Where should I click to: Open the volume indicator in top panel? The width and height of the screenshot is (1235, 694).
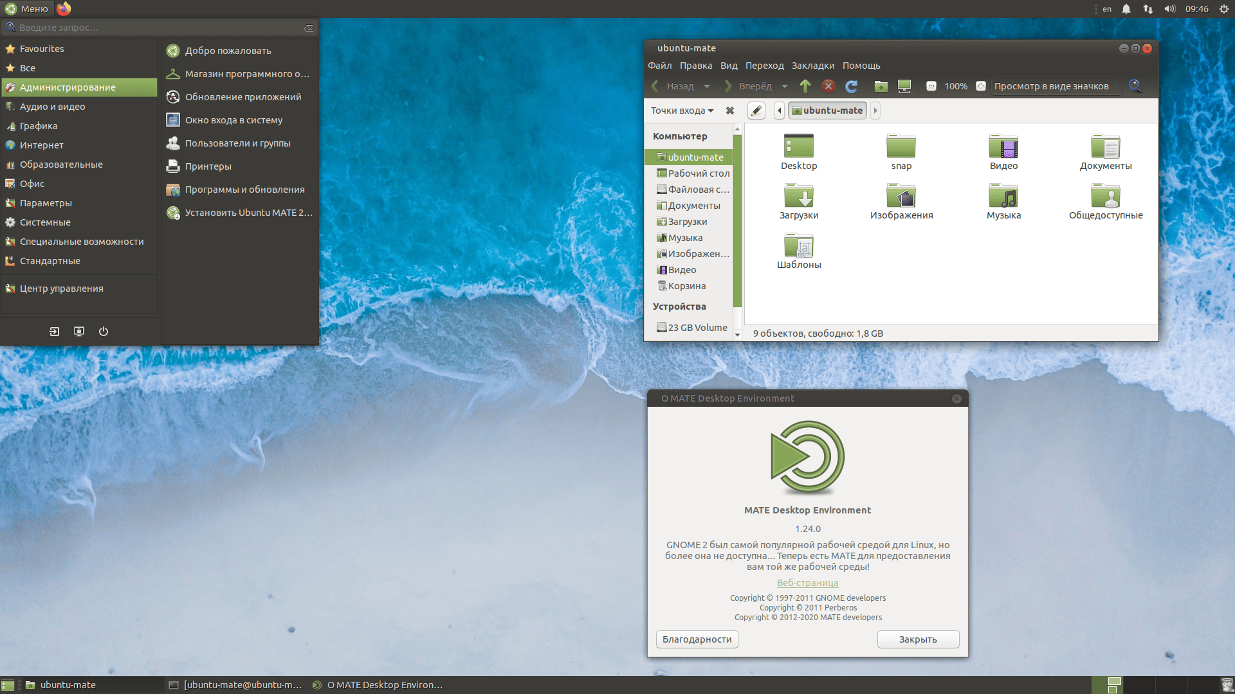pyautogui.click(x=1170, y=9)
